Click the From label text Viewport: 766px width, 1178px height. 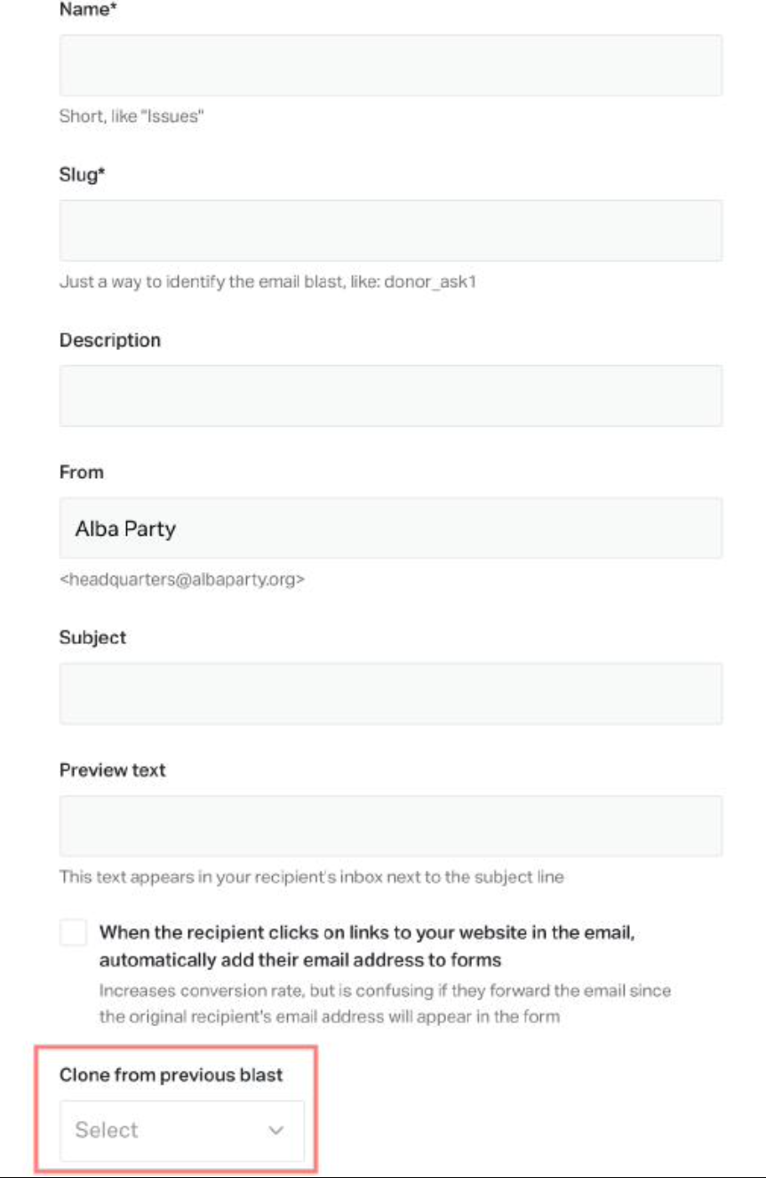[81, 473]
